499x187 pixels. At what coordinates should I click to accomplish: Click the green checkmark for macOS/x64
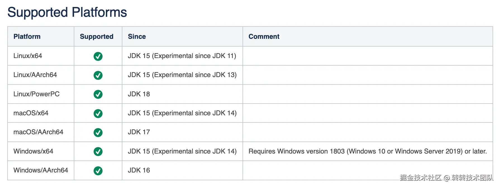[x=98, y=114]
